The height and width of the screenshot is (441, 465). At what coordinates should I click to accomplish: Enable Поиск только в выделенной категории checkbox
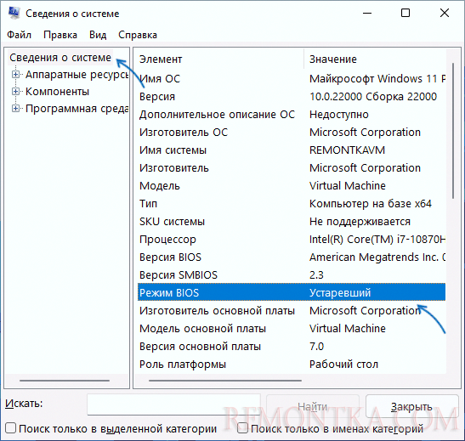pyautogui.click(x=11, y=428)
